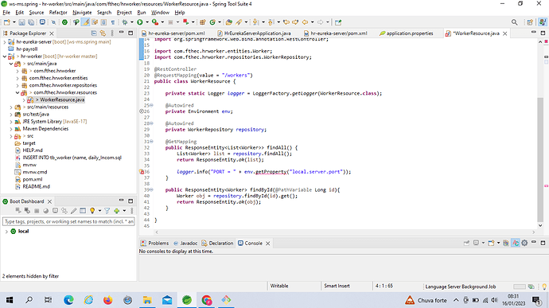Viewport: 549px width, 308px height.
Task: Click the Boot Dashboard filter text field
Action: [x=68, y=221]
